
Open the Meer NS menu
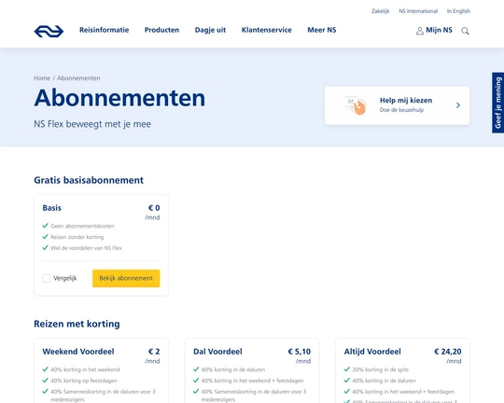point(322,30)
